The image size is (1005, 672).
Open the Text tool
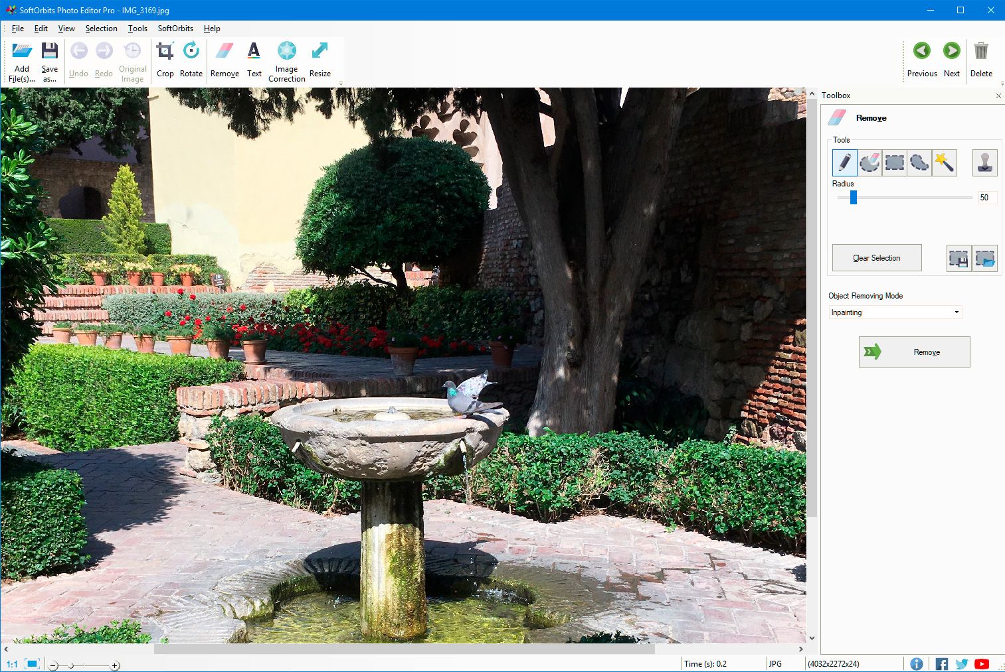(x=254, y=60)
